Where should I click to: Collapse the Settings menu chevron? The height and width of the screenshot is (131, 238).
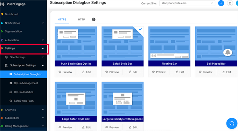(x=43, y=48)
